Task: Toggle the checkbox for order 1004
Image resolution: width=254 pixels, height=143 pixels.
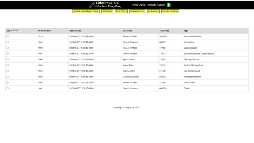Action: coord(7,71)
